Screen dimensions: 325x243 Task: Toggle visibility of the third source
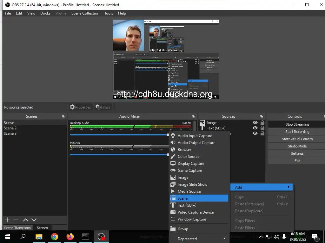pos(255,133)
